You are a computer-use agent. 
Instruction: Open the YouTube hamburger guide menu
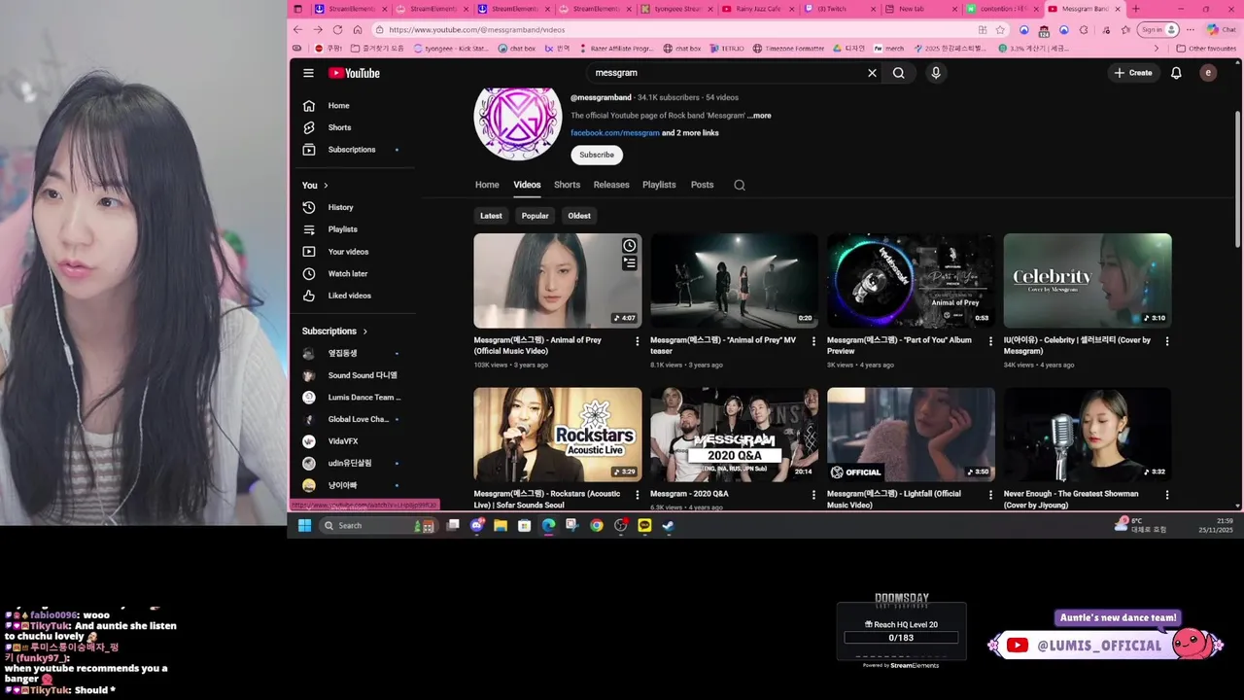[x=308, y=73]
